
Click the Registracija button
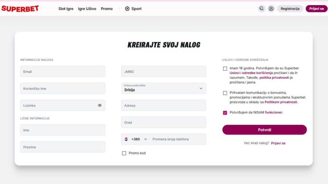290,9
